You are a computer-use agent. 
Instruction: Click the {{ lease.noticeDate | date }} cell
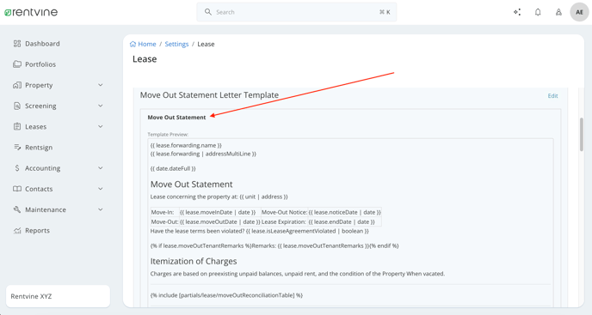tap(345, 212)
